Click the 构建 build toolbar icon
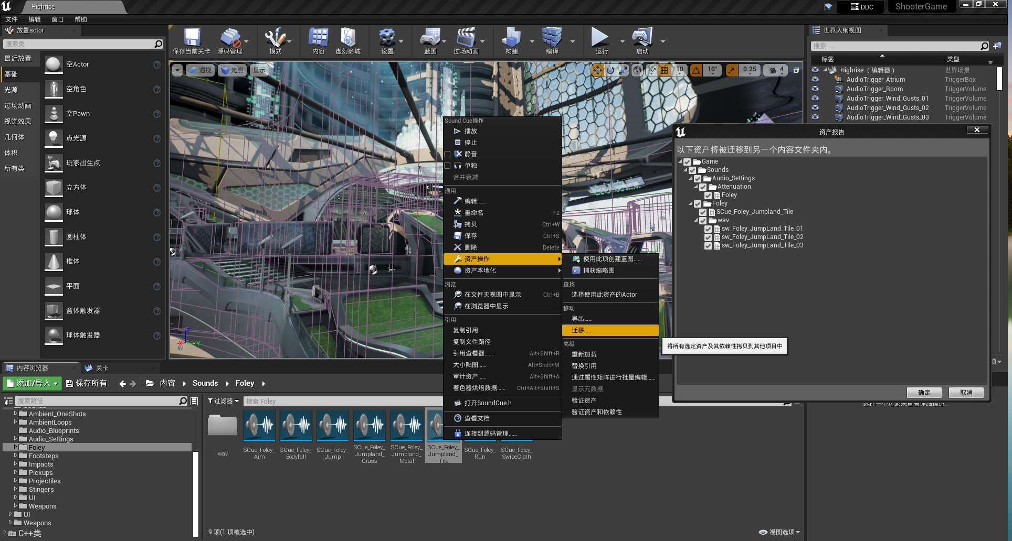This screenshot has width=1012, height=541. pyautogui.click(x=512, y=38)
